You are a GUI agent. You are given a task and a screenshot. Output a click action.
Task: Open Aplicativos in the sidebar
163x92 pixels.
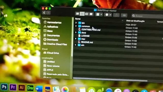point(51,27)
